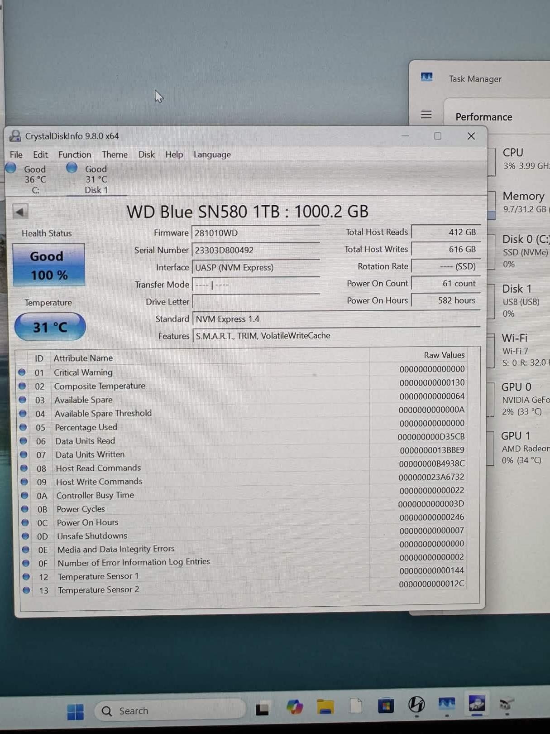
Task: Click the Features field with S.M.A.R.T., TRIM
Action: coord(336,336)
